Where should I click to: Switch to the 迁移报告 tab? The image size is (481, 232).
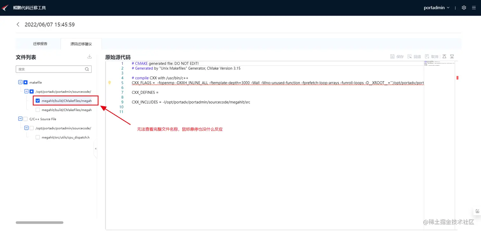click(40, 44)
